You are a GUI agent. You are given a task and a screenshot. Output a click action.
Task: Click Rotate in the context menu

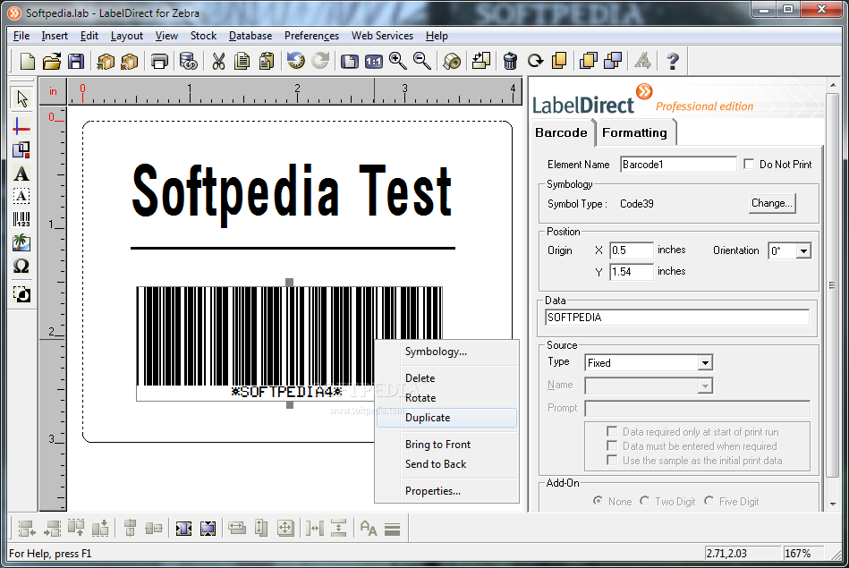tap(446, 397)
